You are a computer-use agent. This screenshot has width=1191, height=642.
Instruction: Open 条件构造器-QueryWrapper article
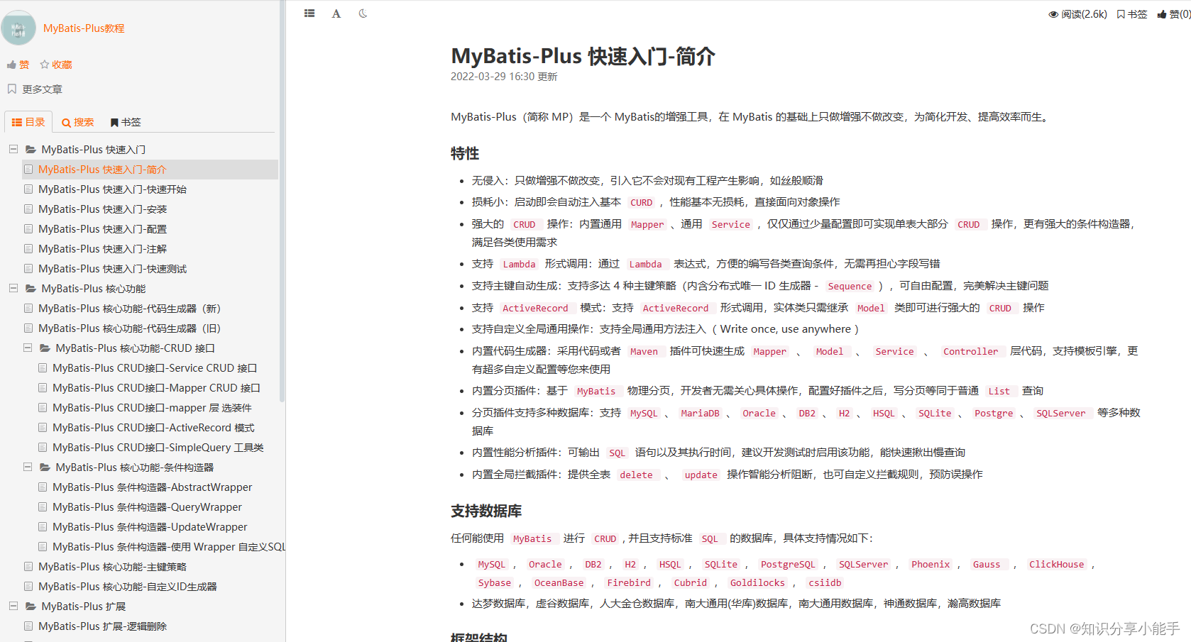(147, 507)
